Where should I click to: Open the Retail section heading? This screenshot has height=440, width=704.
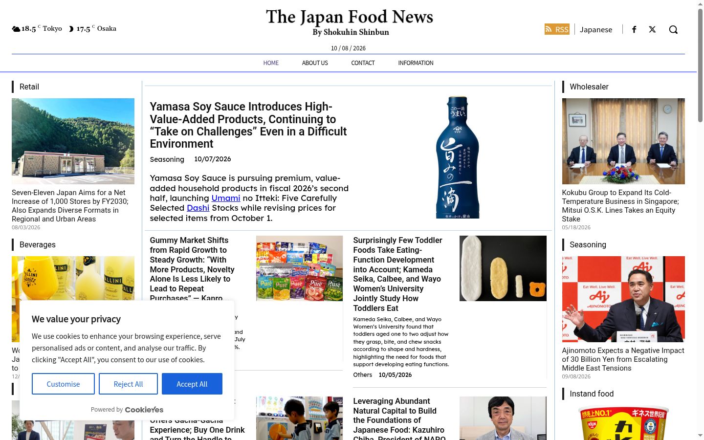pyautogui.click(x=29, y=87)
